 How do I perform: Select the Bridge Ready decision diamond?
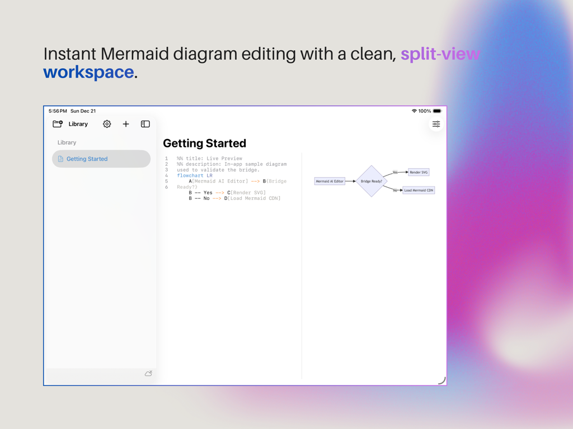[372, 181]
